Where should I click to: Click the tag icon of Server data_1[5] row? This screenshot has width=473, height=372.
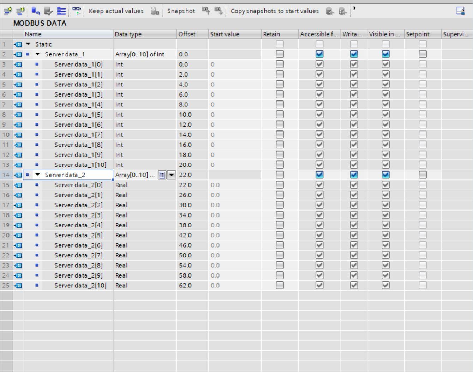click(18, 115)
